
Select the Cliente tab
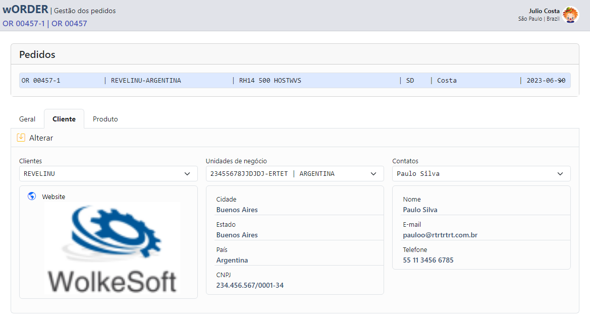pyautogui.click(x=64, y=119)
